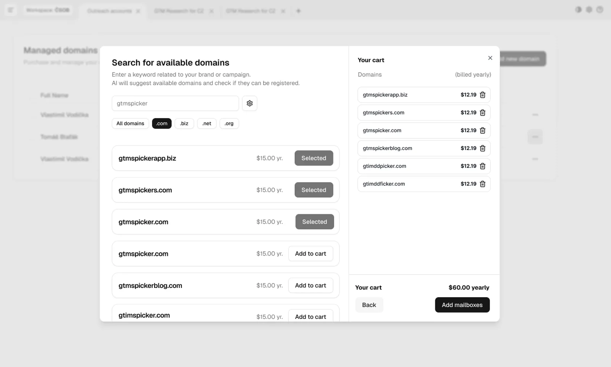Filter results by .biz

pyautogui.click(x=184, y=123)
